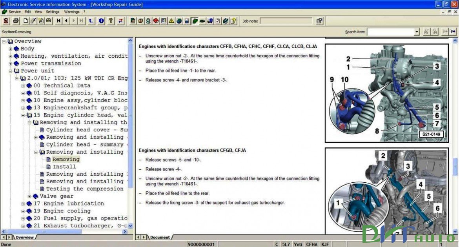459x247 pixels.
Task: Click the job note icon next to the field
Action: click(319, 21)
